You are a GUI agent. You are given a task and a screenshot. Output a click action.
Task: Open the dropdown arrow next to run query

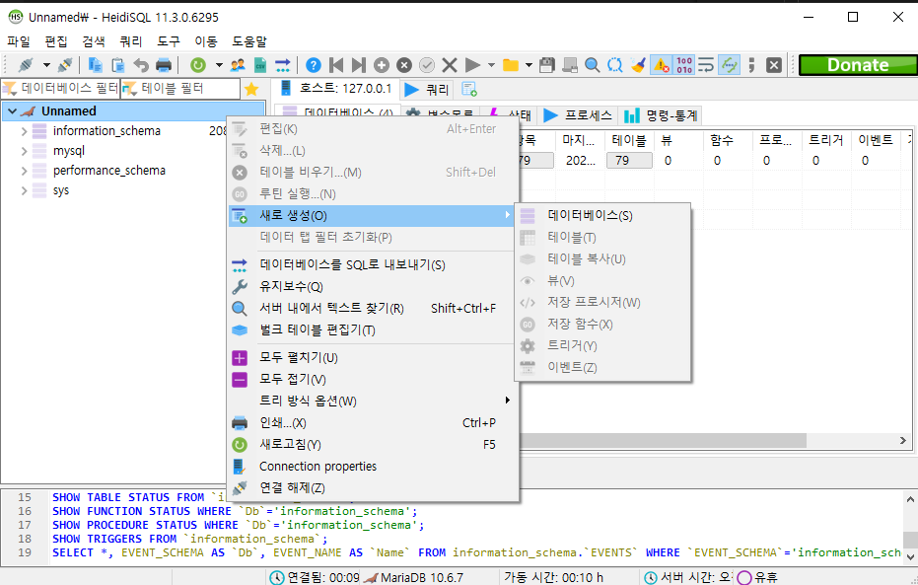point(492,65)
